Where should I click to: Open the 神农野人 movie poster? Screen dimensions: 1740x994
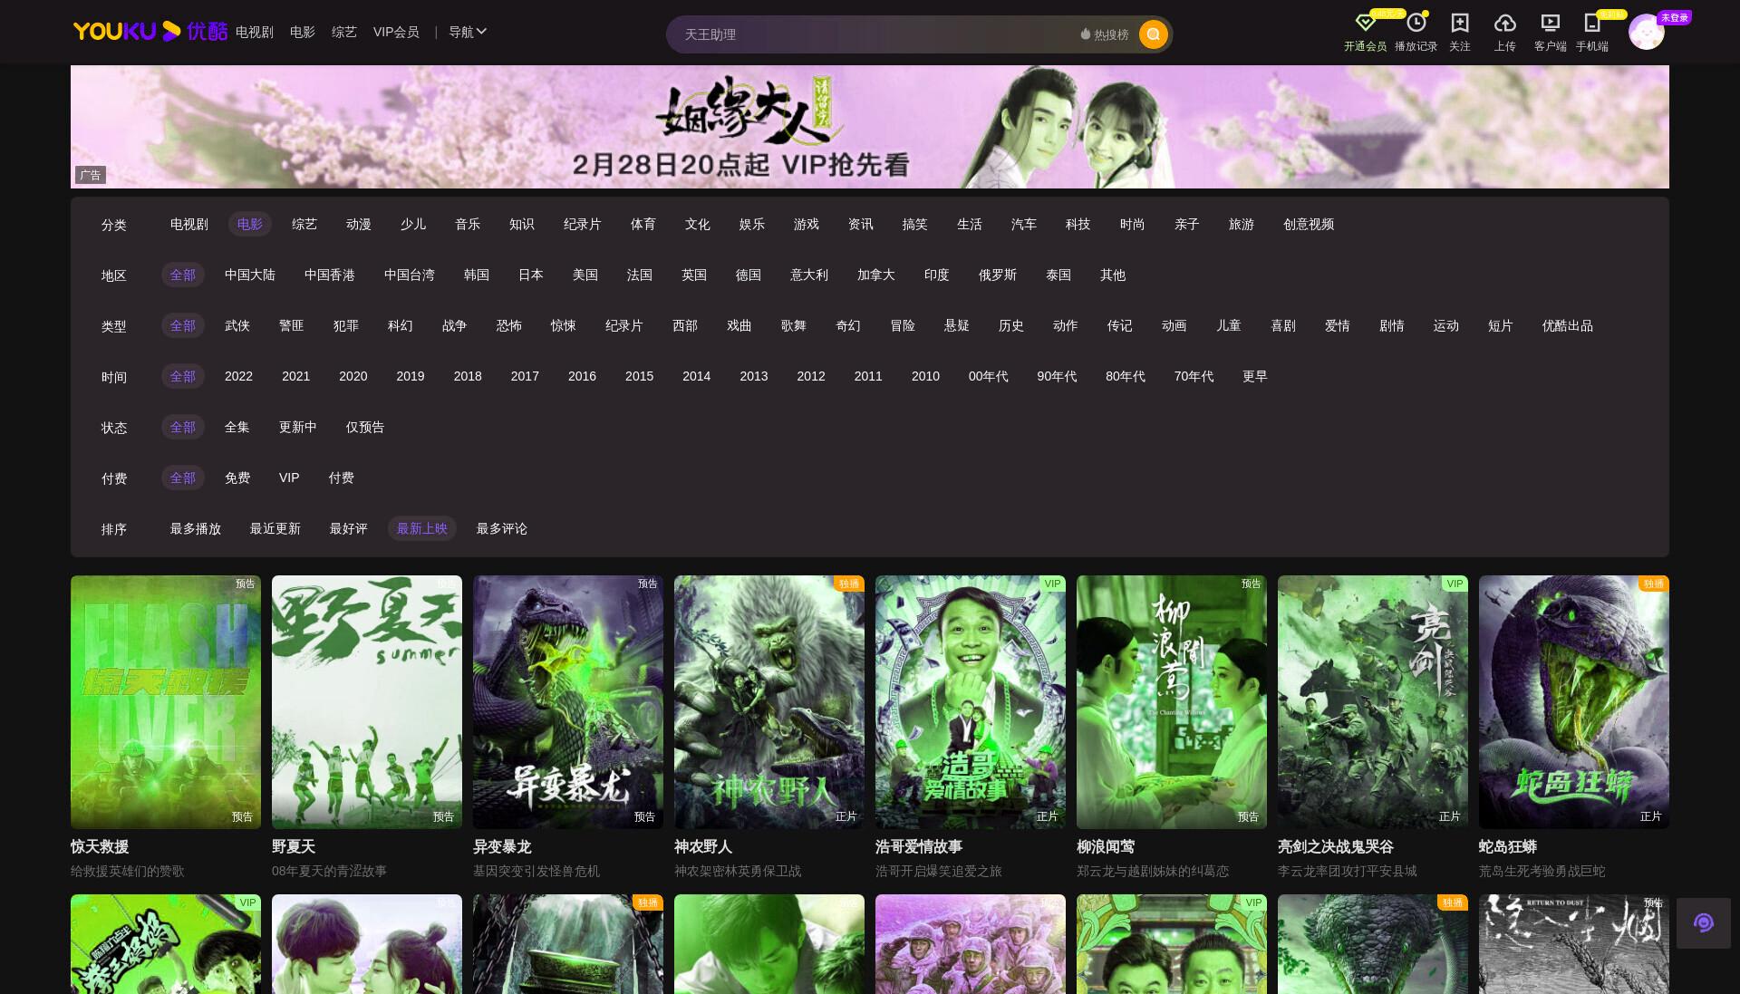769,701
